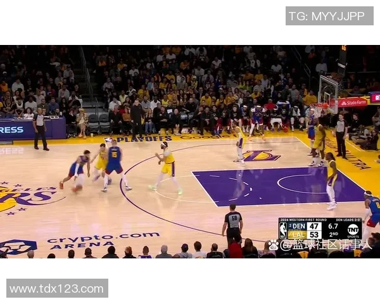Click the State Farm sign near the basket
Viewport: 380px width, 304px height.
point(353,102)
